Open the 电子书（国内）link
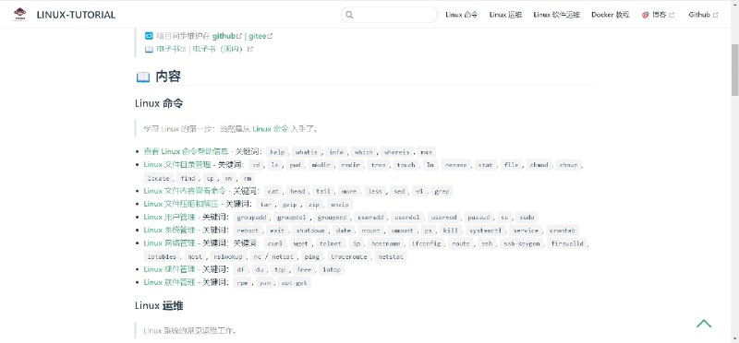The image size is (739, 343). point(219,49)
